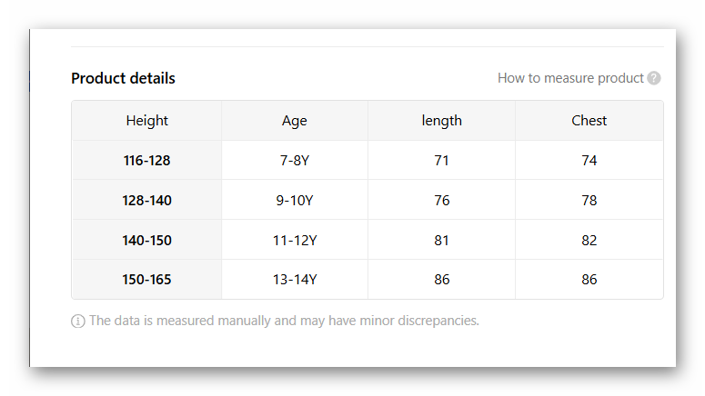Viewport: 705px width, 396px height.
Task: Click the length value 81
Action: (442, 241)
